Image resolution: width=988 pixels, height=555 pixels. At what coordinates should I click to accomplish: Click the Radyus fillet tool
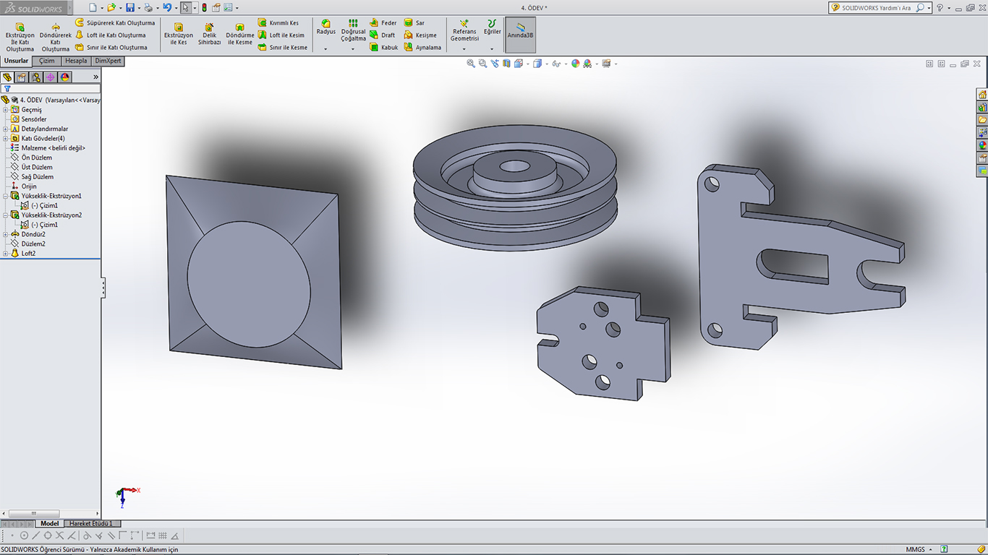[326, 27]
